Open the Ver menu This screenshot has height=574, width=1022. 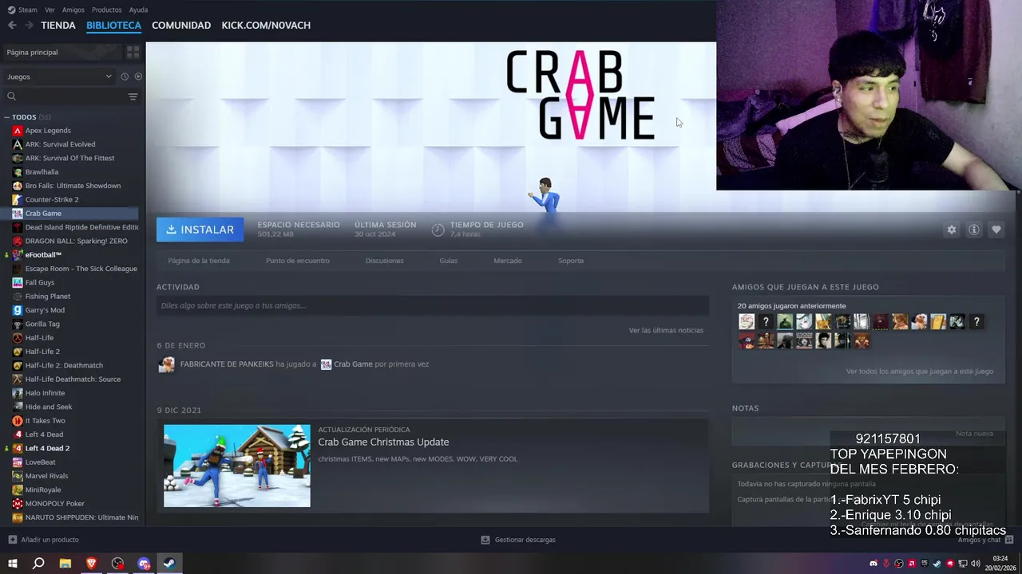[x=50, y=10]
